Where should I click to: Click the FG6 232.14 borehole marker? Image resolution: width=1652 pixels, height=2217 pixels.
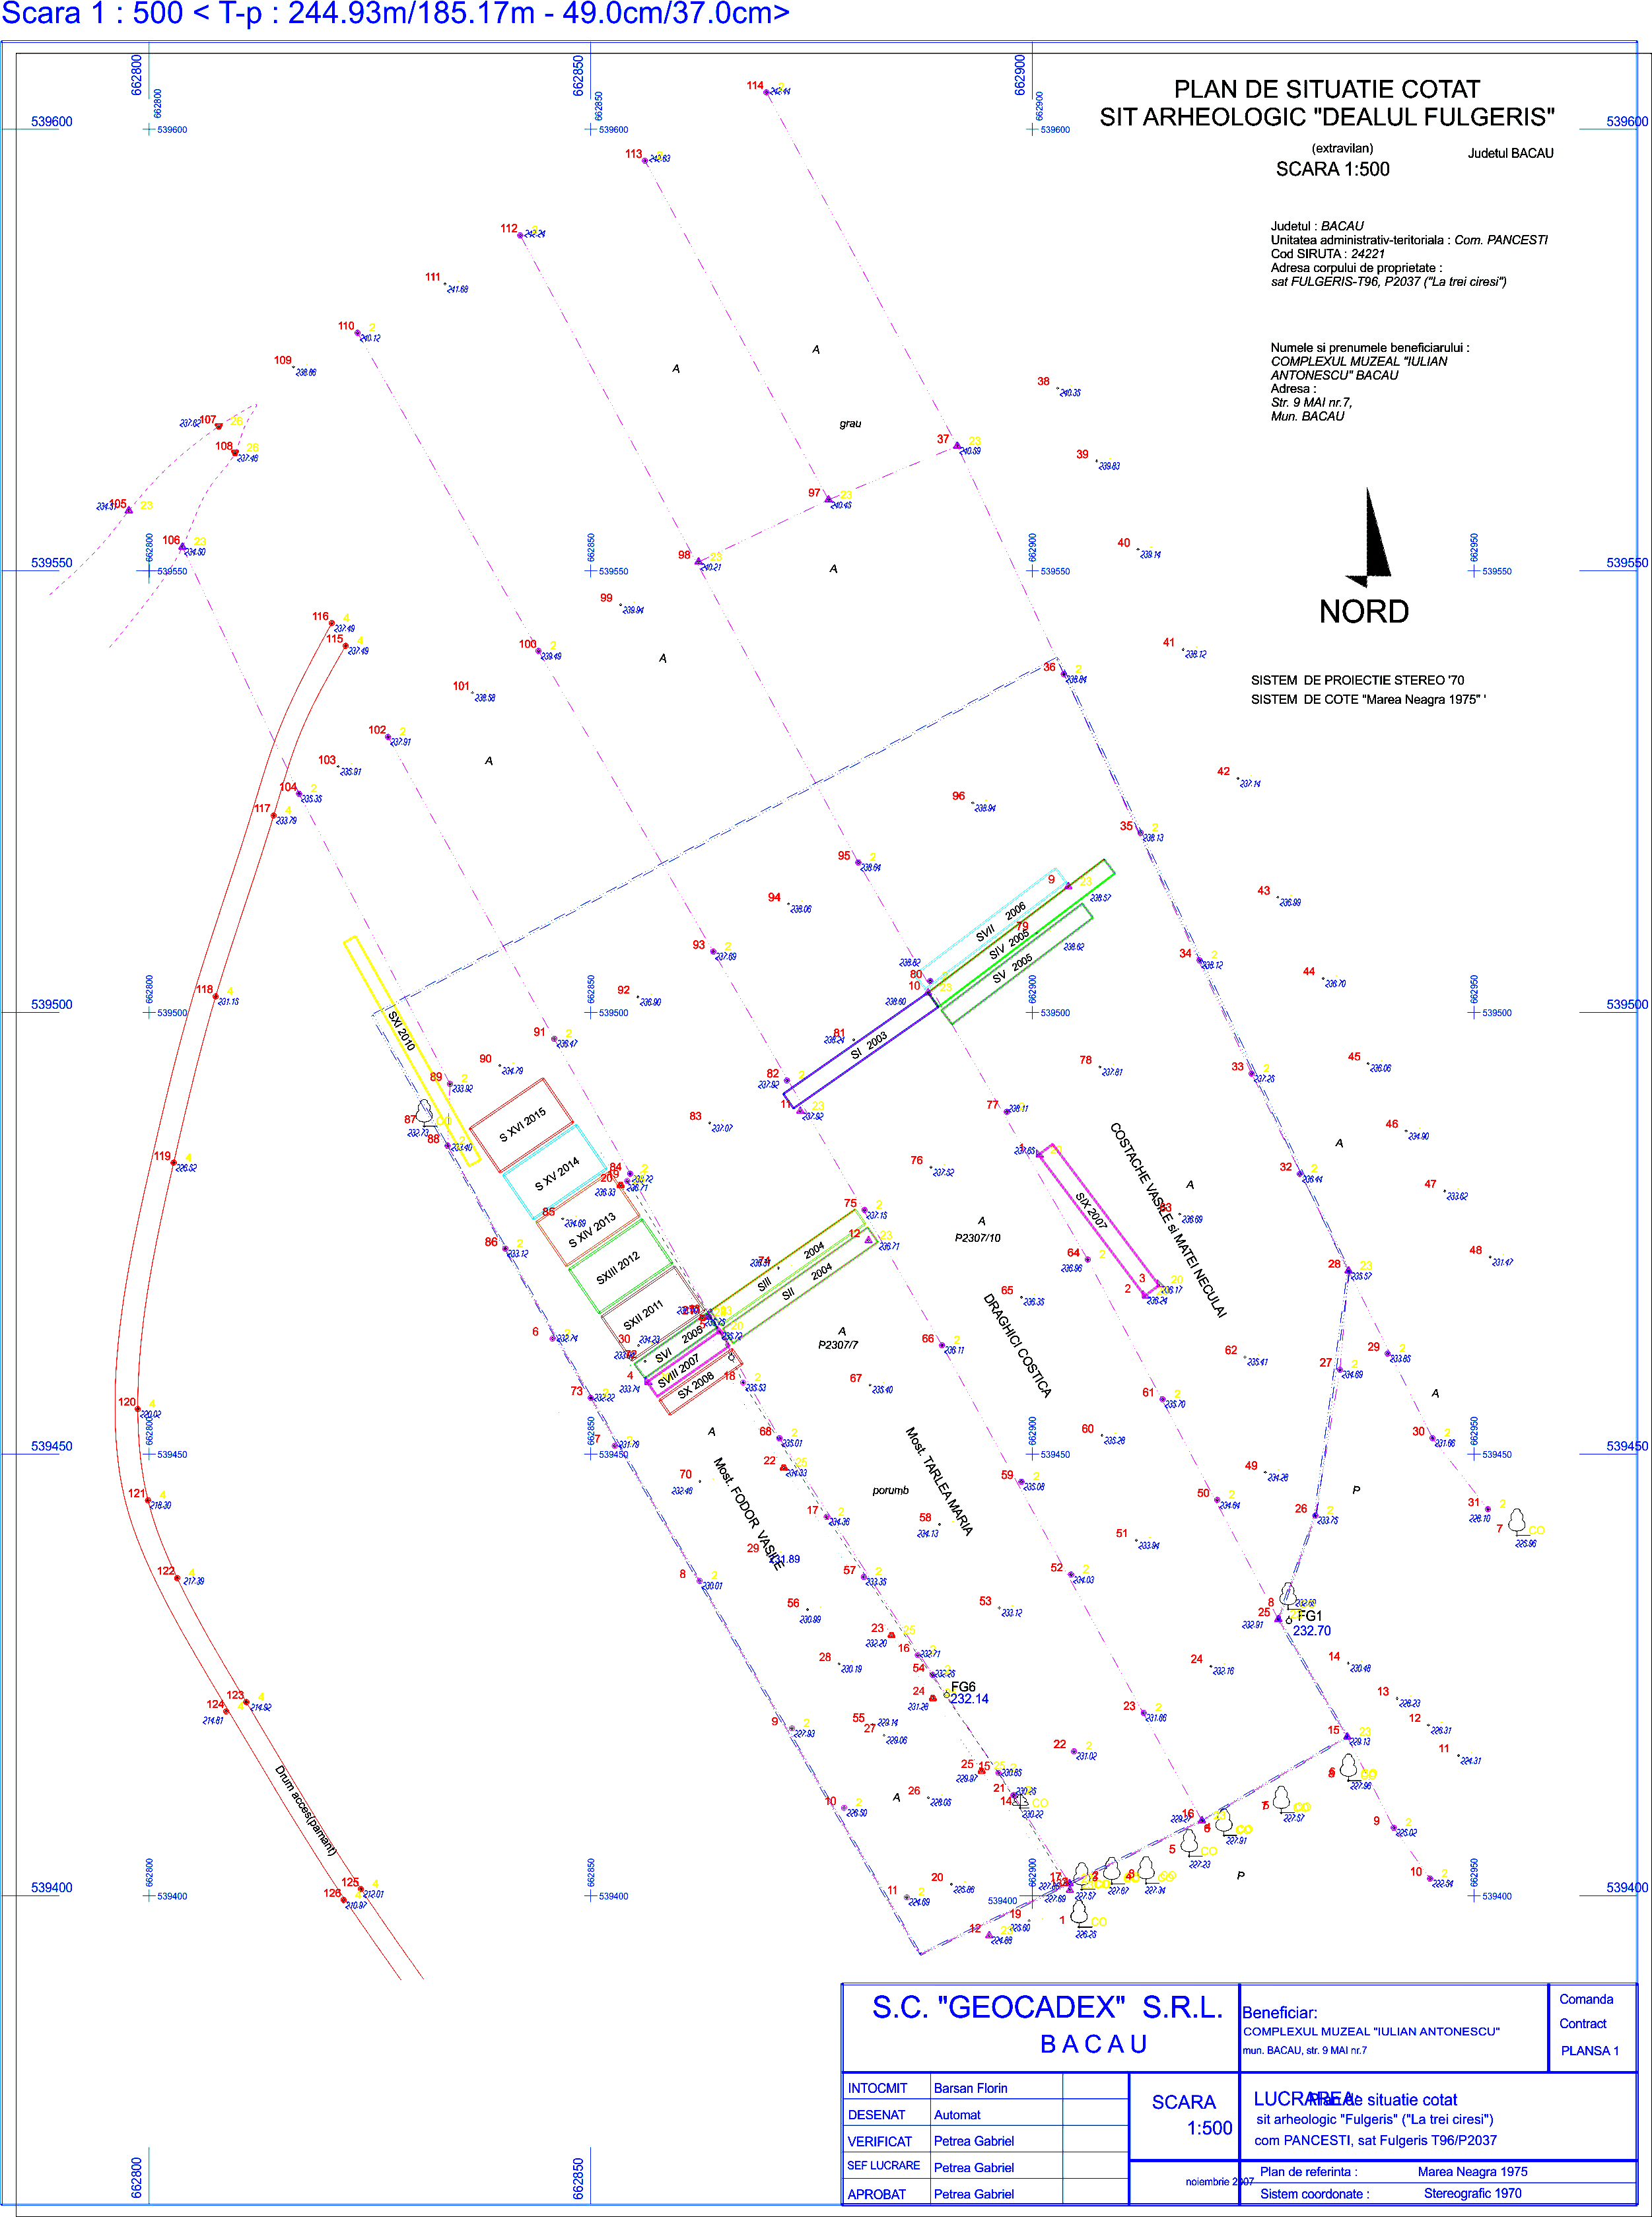point(947,1695)
